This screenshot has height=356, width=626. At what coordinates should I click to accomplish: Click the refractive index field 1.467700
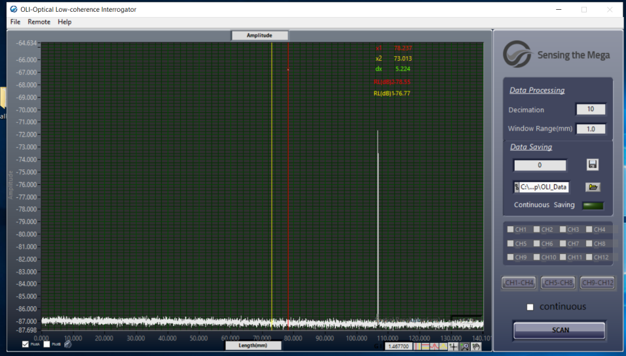click(398, 346)
